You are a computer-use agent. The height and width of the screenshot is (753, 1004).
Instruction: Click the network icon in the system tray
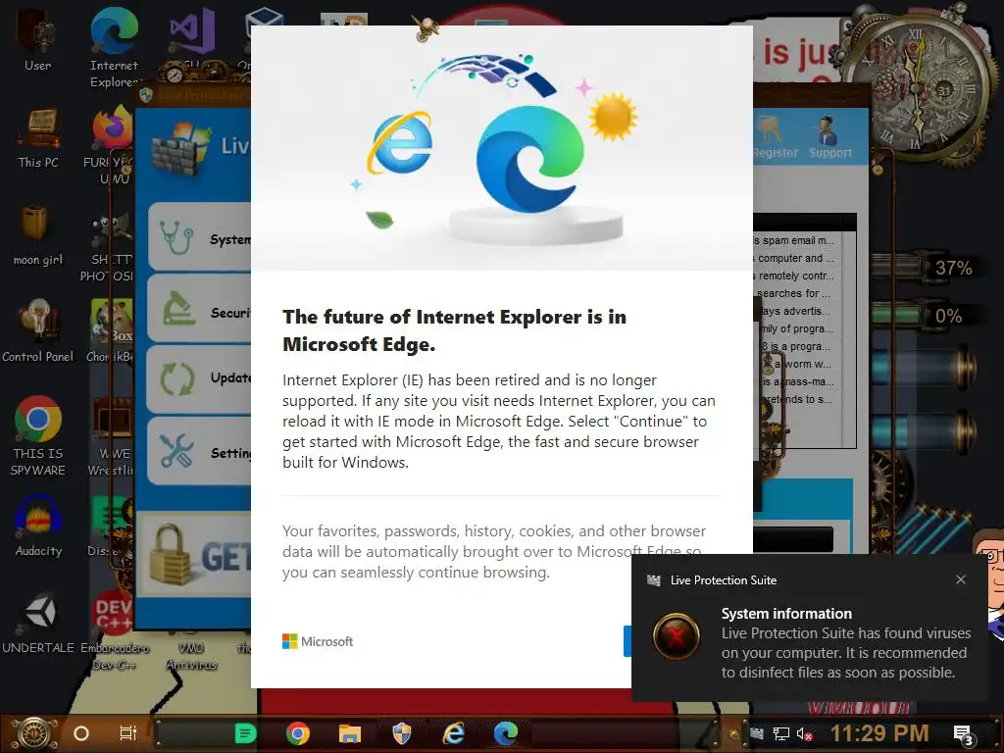pyautogui.click(x=781, y=733)
